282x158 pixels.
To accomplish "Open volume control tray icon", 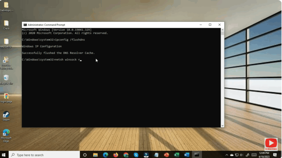I will (242, 155).
